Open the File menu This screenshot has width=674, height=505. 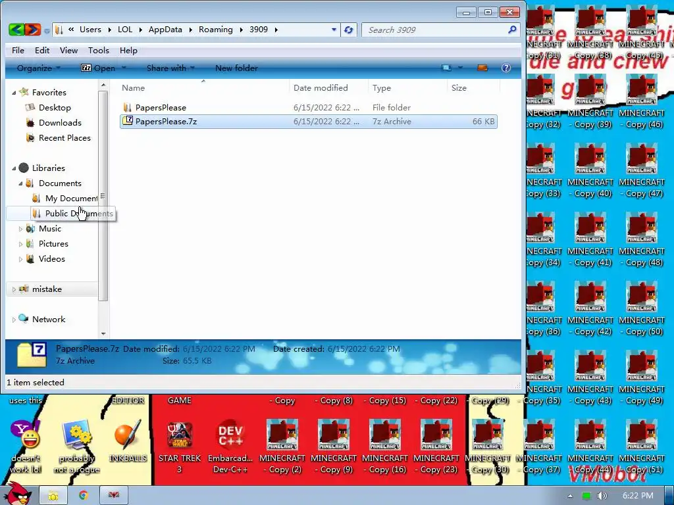(x=18, y=50)
